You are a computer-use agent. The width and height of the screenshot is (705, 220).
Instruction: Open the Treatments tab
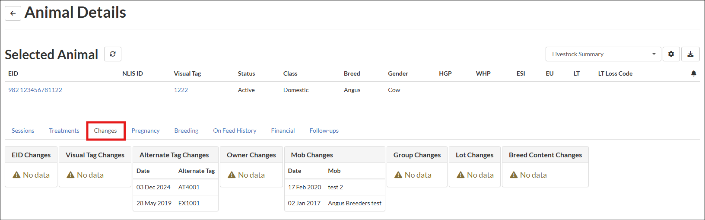tap(64, 131)
